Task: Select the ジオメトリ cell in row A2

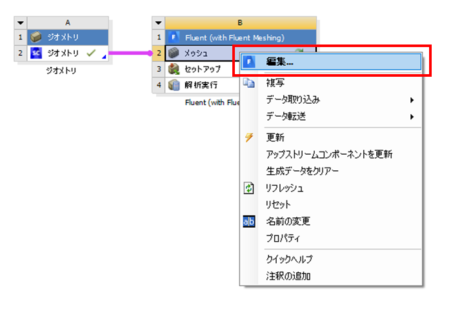Action: pyautogui.click(x=68, y=54)
